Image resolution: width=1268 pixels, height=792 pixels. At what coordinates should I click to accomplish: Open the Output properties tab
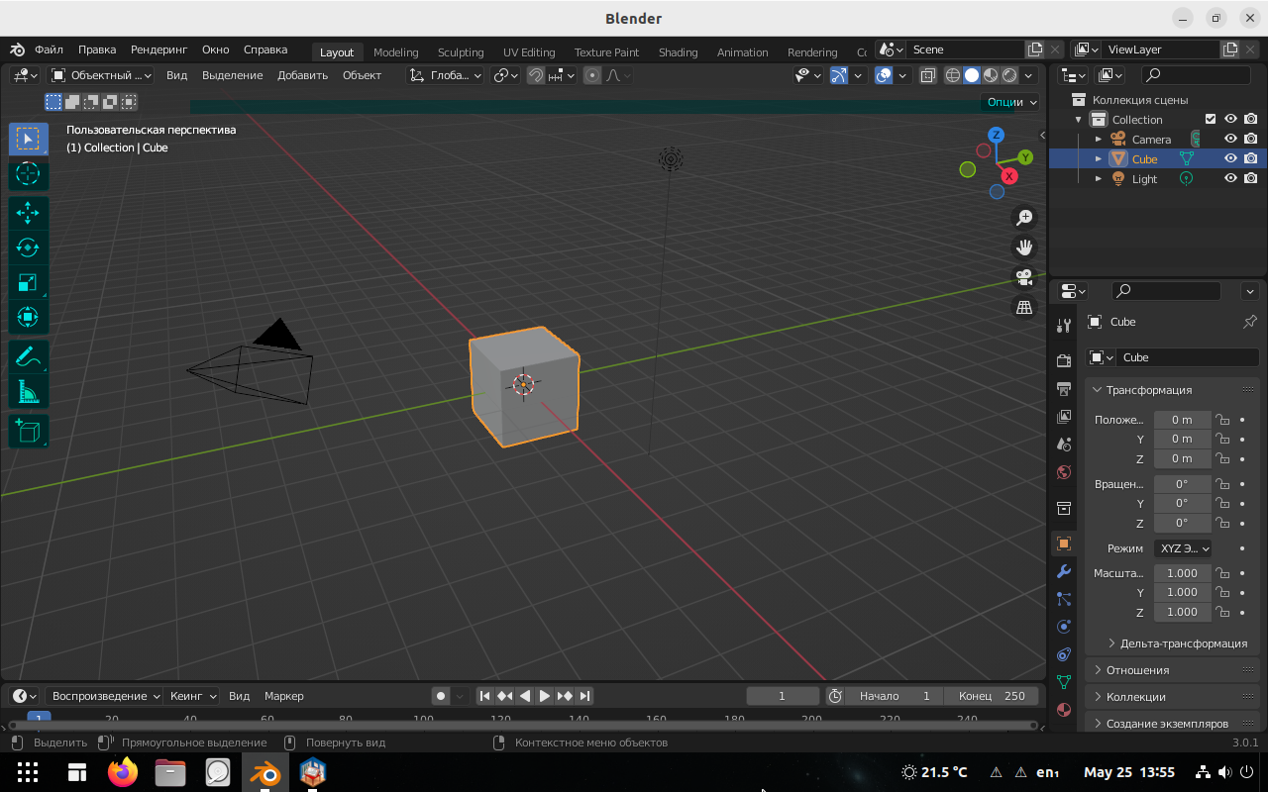pyautogui.click(x=1064, y=388)
